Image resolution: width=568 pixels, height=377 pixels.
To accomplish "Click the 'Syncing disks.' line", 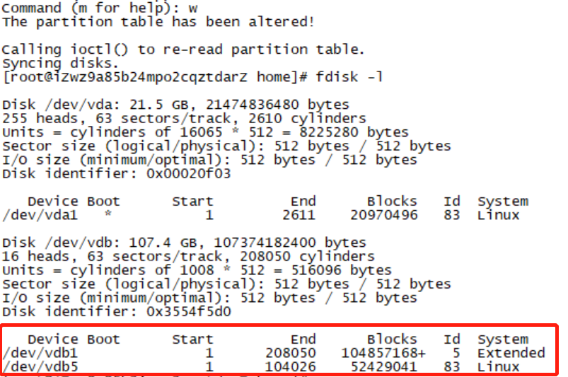I will click(x=60, y=64).
